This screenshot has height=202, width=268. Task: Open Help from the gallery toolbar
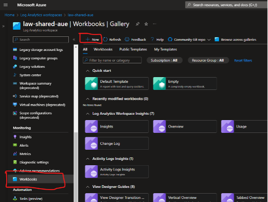point(157,39)
